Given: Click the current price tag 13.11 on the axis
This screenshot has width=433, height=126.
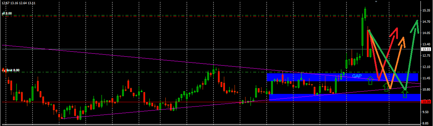Looking at the screenshot, I should coord(425,49).
